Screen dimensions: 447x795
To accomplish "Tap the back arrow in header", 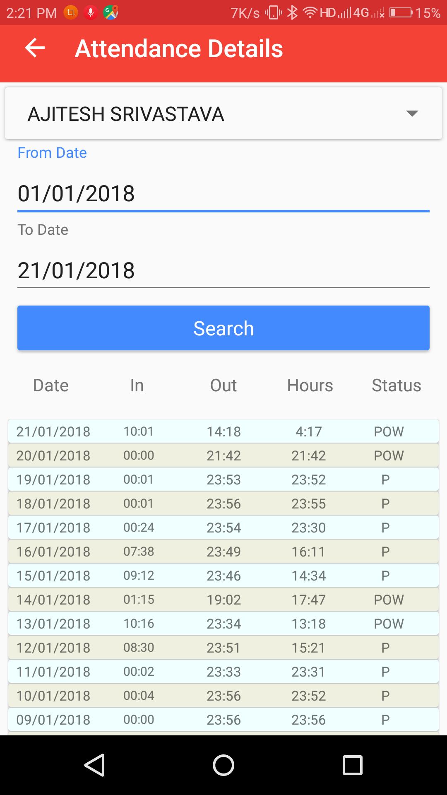I will 35,48.
